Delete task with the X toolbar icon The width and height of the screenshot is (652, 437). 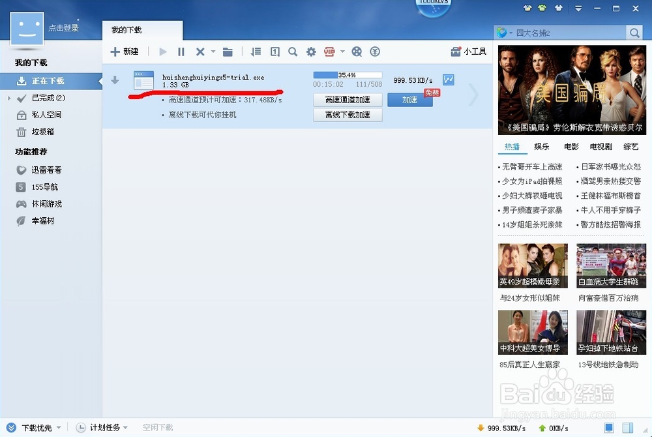click(x=200, y=52)
